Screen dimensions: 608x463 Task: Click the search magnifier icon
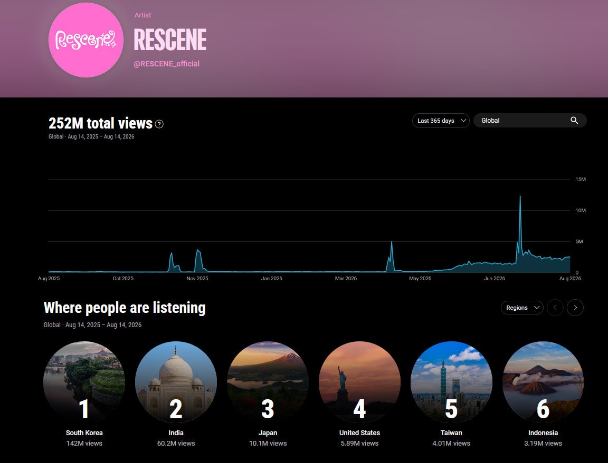[574, 121]
